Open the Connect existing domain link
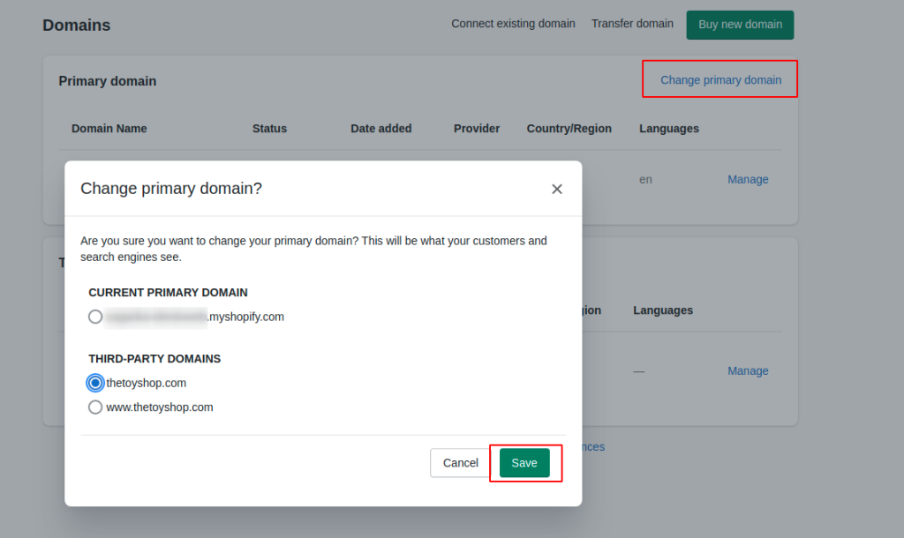Image resolution: width=904 pixels, height=538 pixels. (513, 24)
